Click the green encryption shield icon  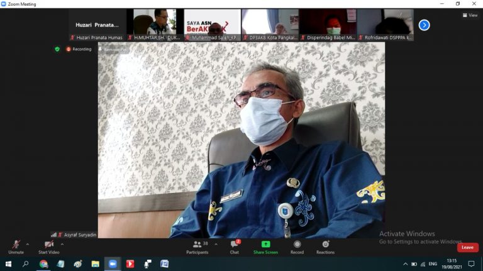(x=57, y=49)
